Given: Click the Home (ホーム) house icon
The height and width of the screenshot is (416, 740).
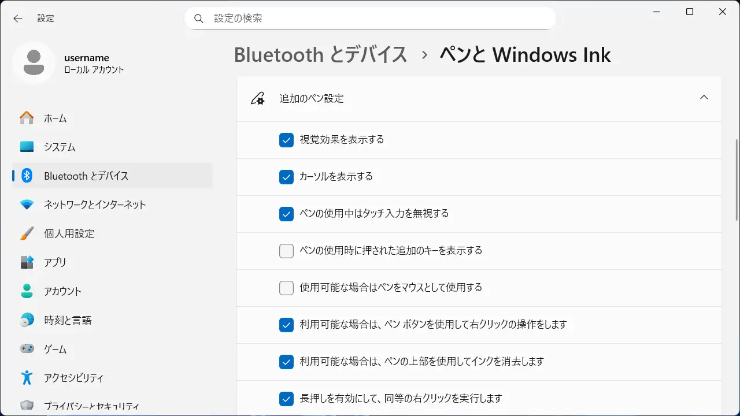Looking at the screenshot, I should [27, 118].
